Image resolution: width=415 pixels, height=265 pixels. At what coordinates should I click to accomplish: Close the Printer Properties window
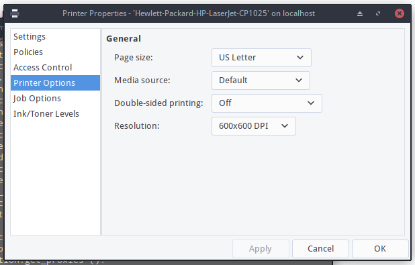399,13
